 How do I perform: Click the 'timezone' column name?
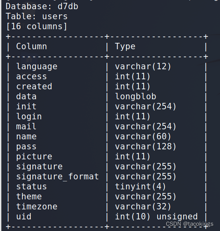(x=37, y=207)
